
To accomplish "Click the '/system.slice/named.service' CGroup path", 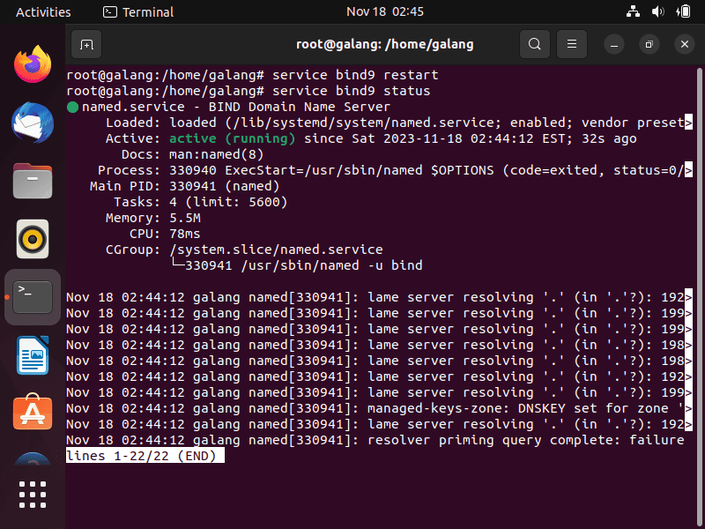I will click(276, 250).
